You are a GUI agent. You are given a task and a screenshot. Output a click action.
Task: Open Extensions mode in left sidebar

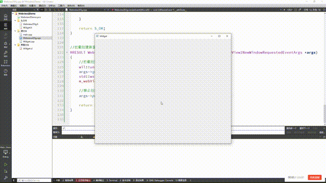pos(6,63)
